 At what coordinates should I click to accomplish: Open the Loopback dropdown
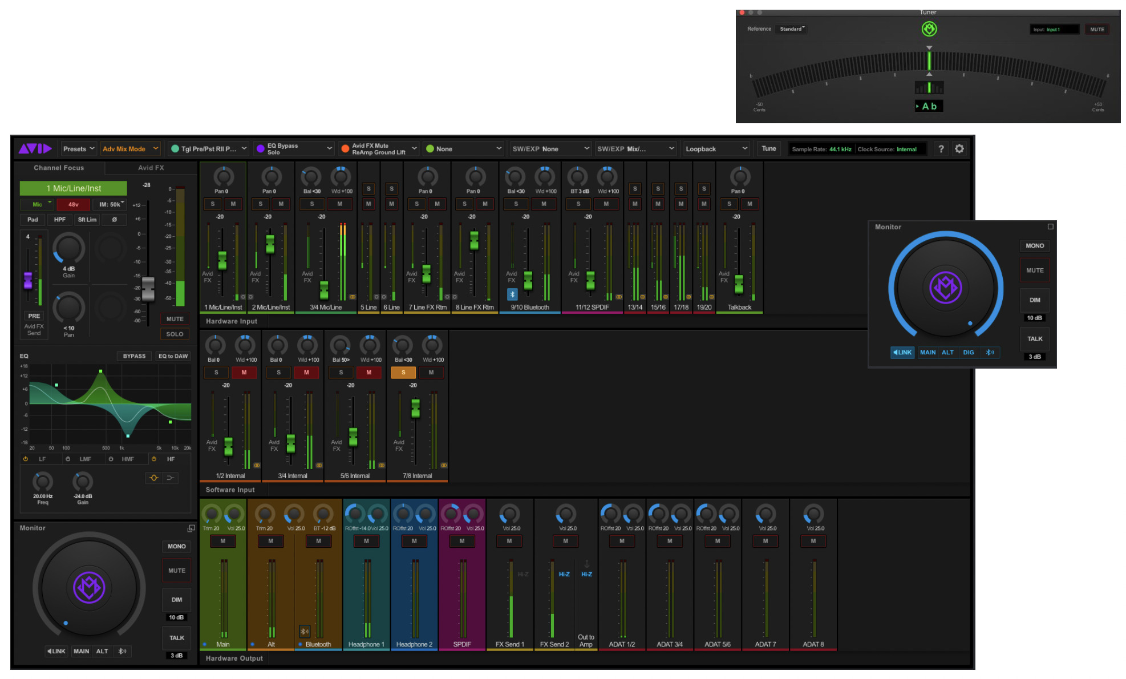(716, 149)
